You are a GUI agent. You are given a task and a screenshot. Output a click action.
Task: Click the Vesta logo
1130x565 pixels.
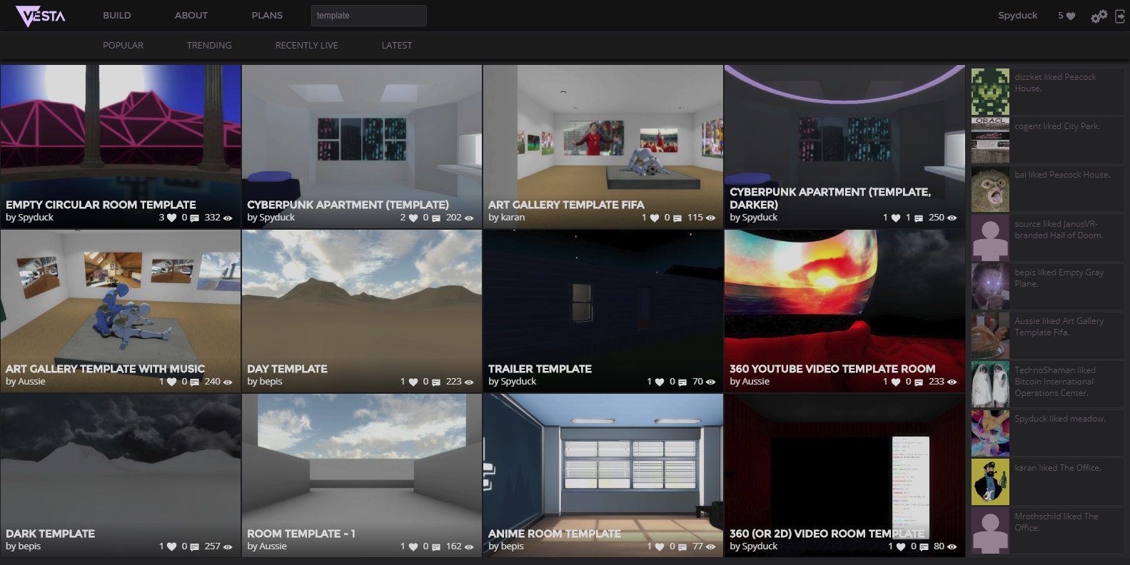41,16
